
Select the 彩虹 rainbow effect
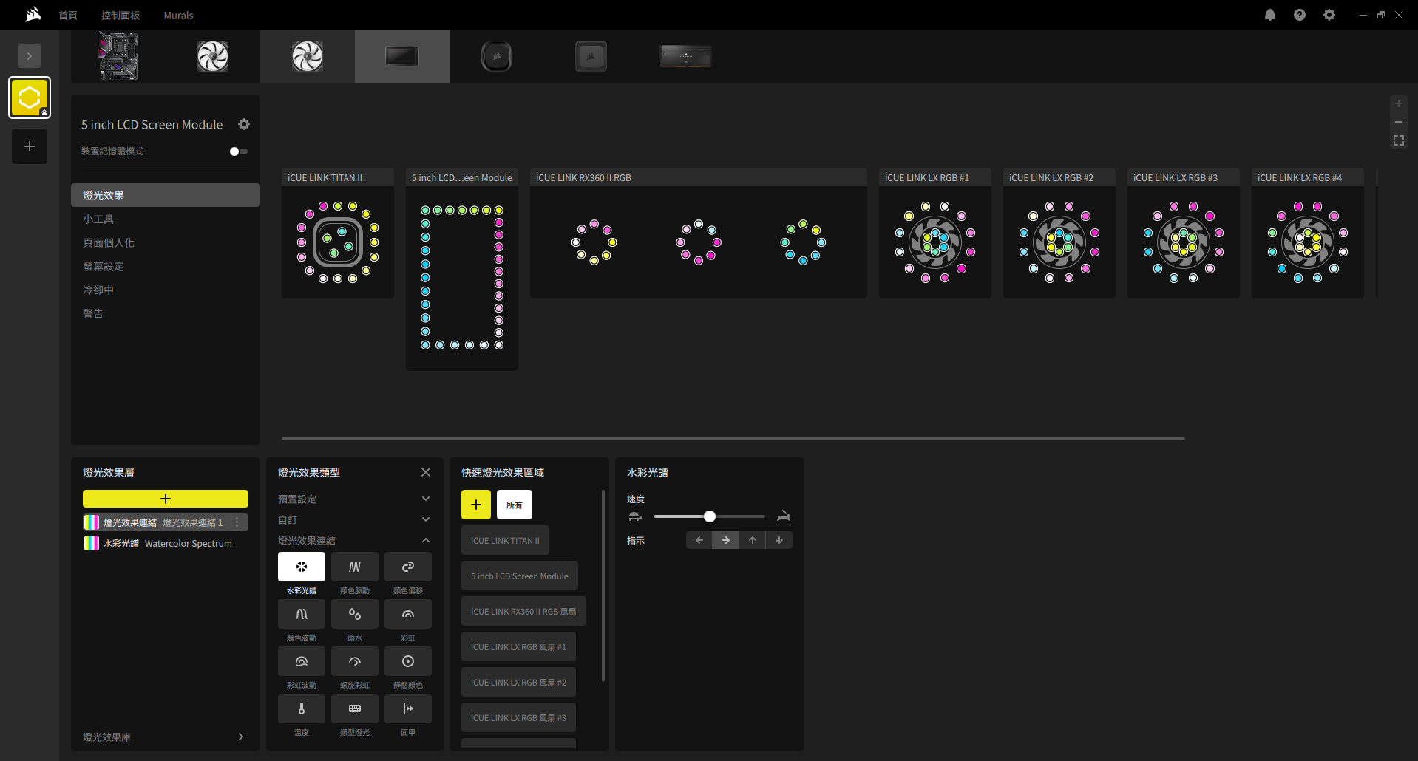408,614
